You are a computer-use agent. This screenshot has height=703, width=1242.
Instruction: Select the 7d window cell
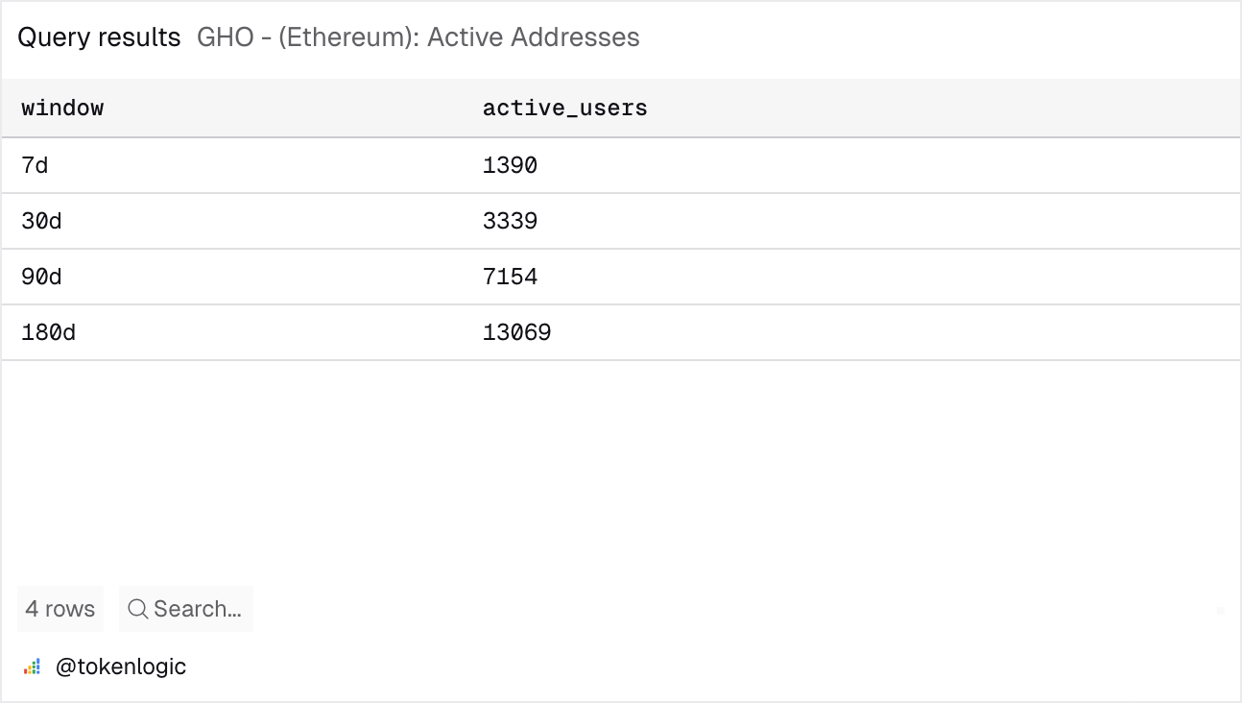(x=35, y=166)
